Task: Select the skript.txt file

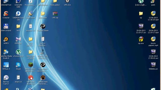Action: tap(18, 77)
